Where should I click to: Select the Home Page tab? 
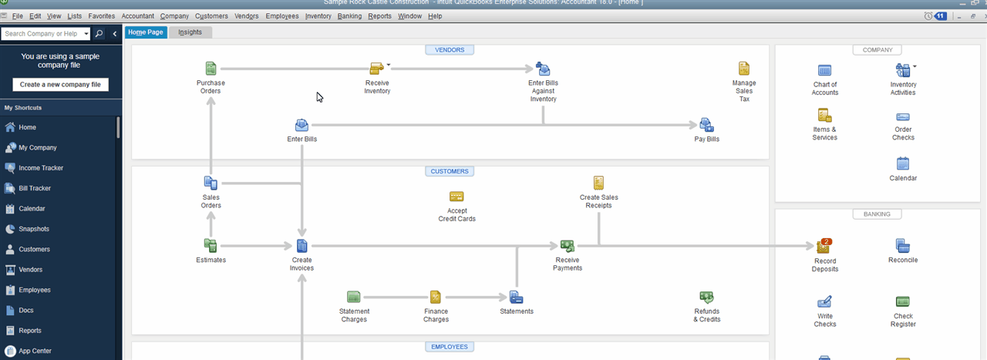(146, 32)
